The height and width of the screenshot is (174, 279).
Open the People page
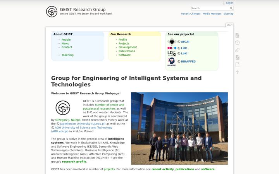coord(66,39)
